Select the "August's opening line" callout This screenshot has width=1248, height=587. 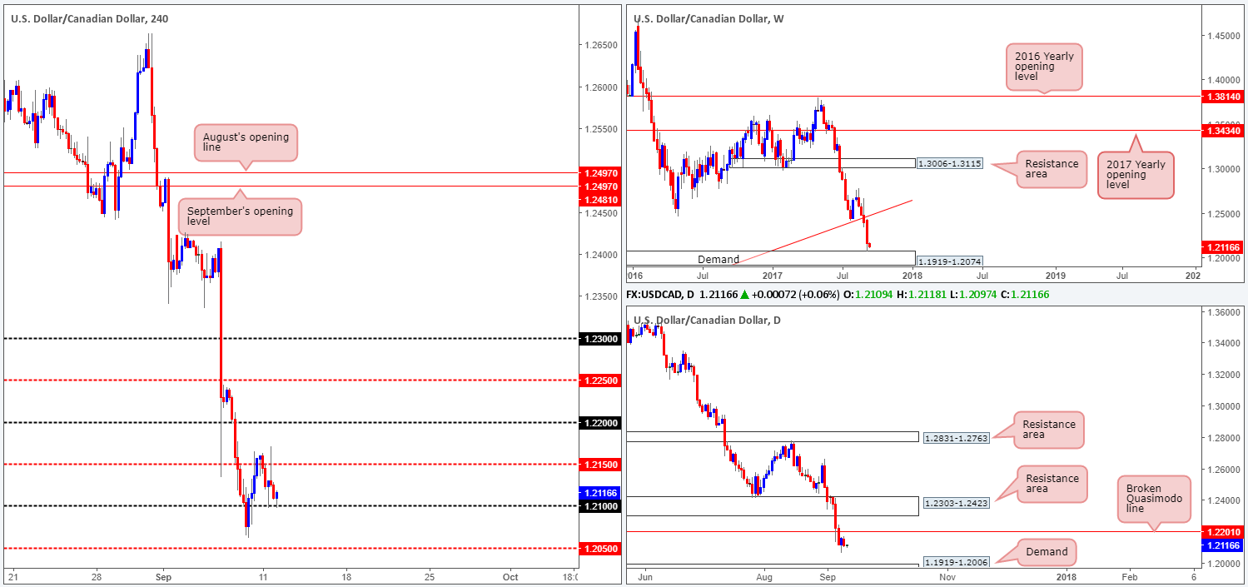coord(245,142)
